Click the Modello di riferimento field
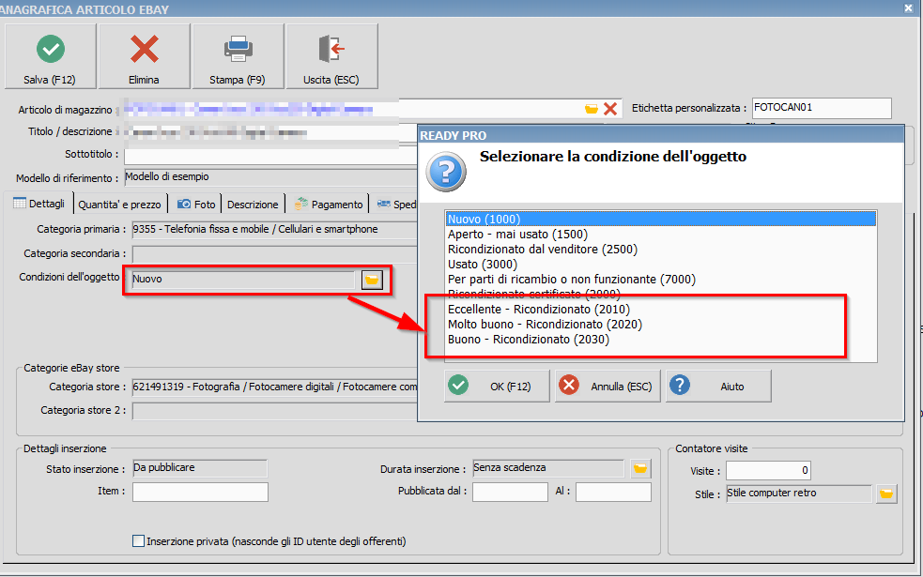 pos(270,177)
